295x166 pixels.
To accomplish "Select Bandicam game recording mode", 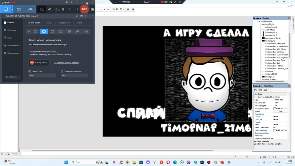I will pos(30,9).
